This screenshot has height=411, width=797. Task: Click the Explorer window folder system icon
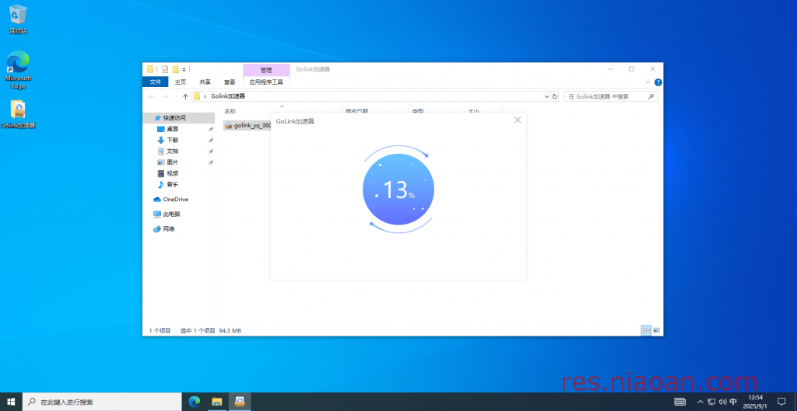(x=150, y=69)
